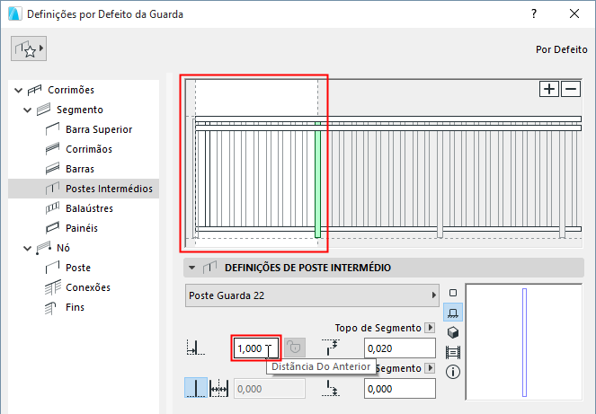Open the Topo de Segmento arrow menu
The image size is (596, 414).
click(x=430, y=328)
